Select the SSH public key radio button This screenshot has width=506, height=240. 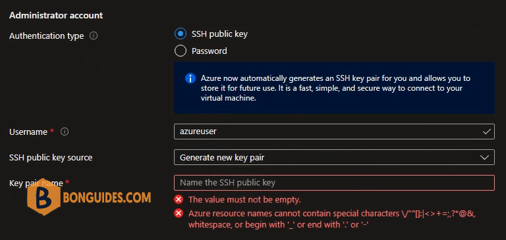[x=180, y=34]
